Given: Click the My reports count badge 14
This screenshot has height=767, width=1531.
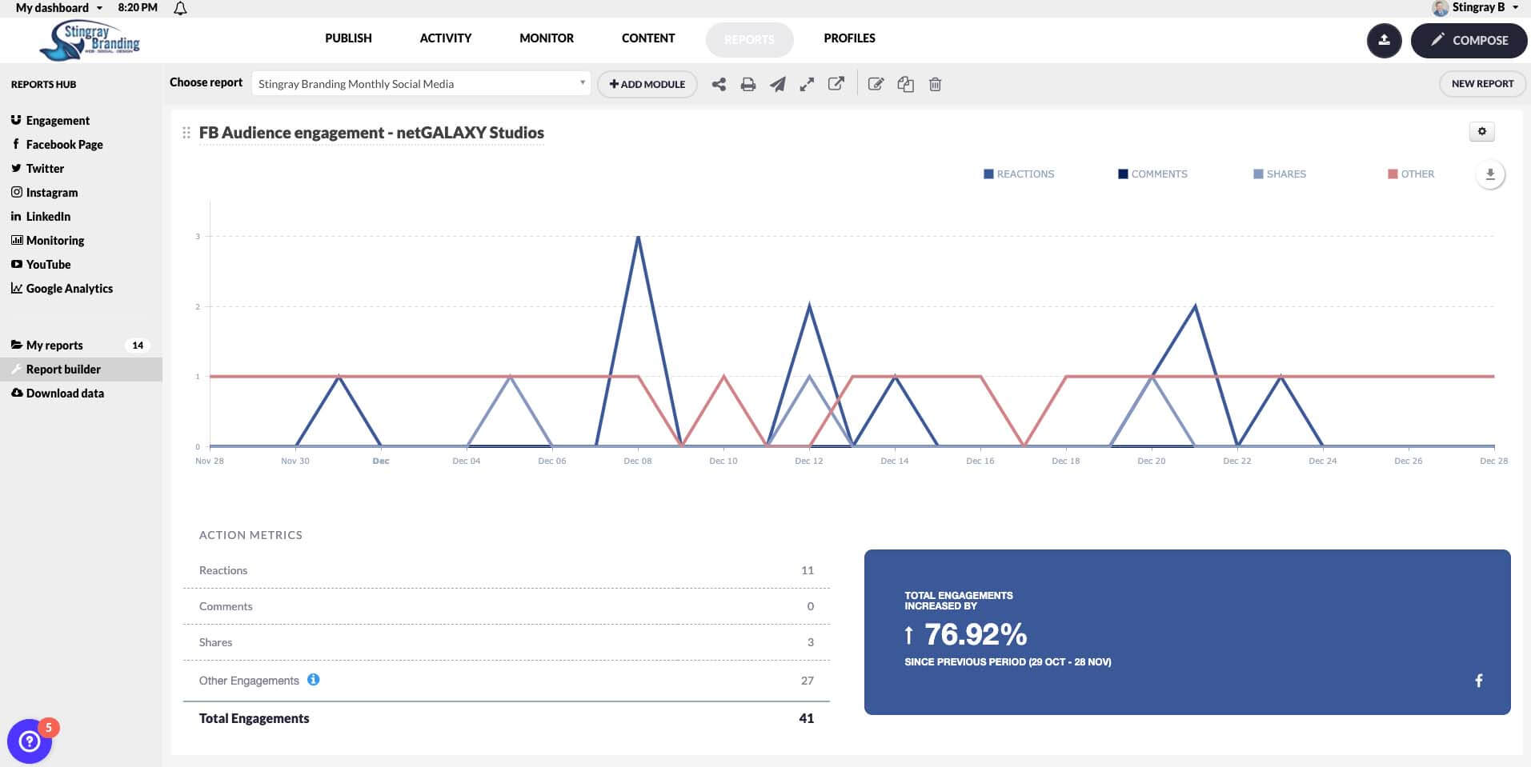Looking at the screenshot, I should click(x=138, y=346).
